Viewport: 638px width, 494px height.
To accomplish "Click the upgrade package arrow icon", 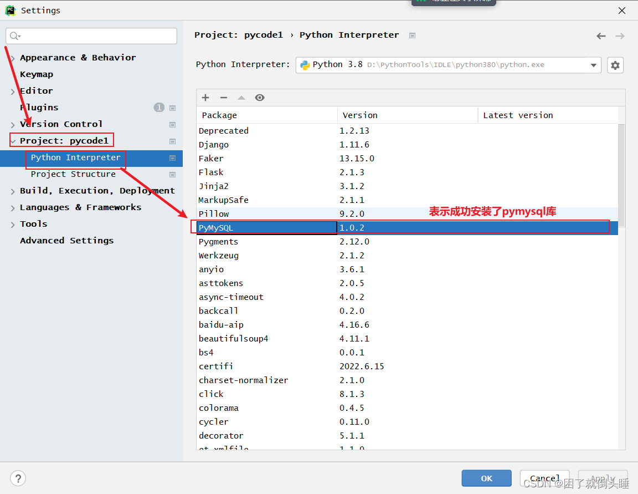I will pyautogui.click(x=241, y=98).
